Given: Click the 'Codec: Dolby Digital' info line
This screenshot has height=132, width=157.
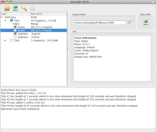Looking at the screenshot, I should [x=86, y=50].
